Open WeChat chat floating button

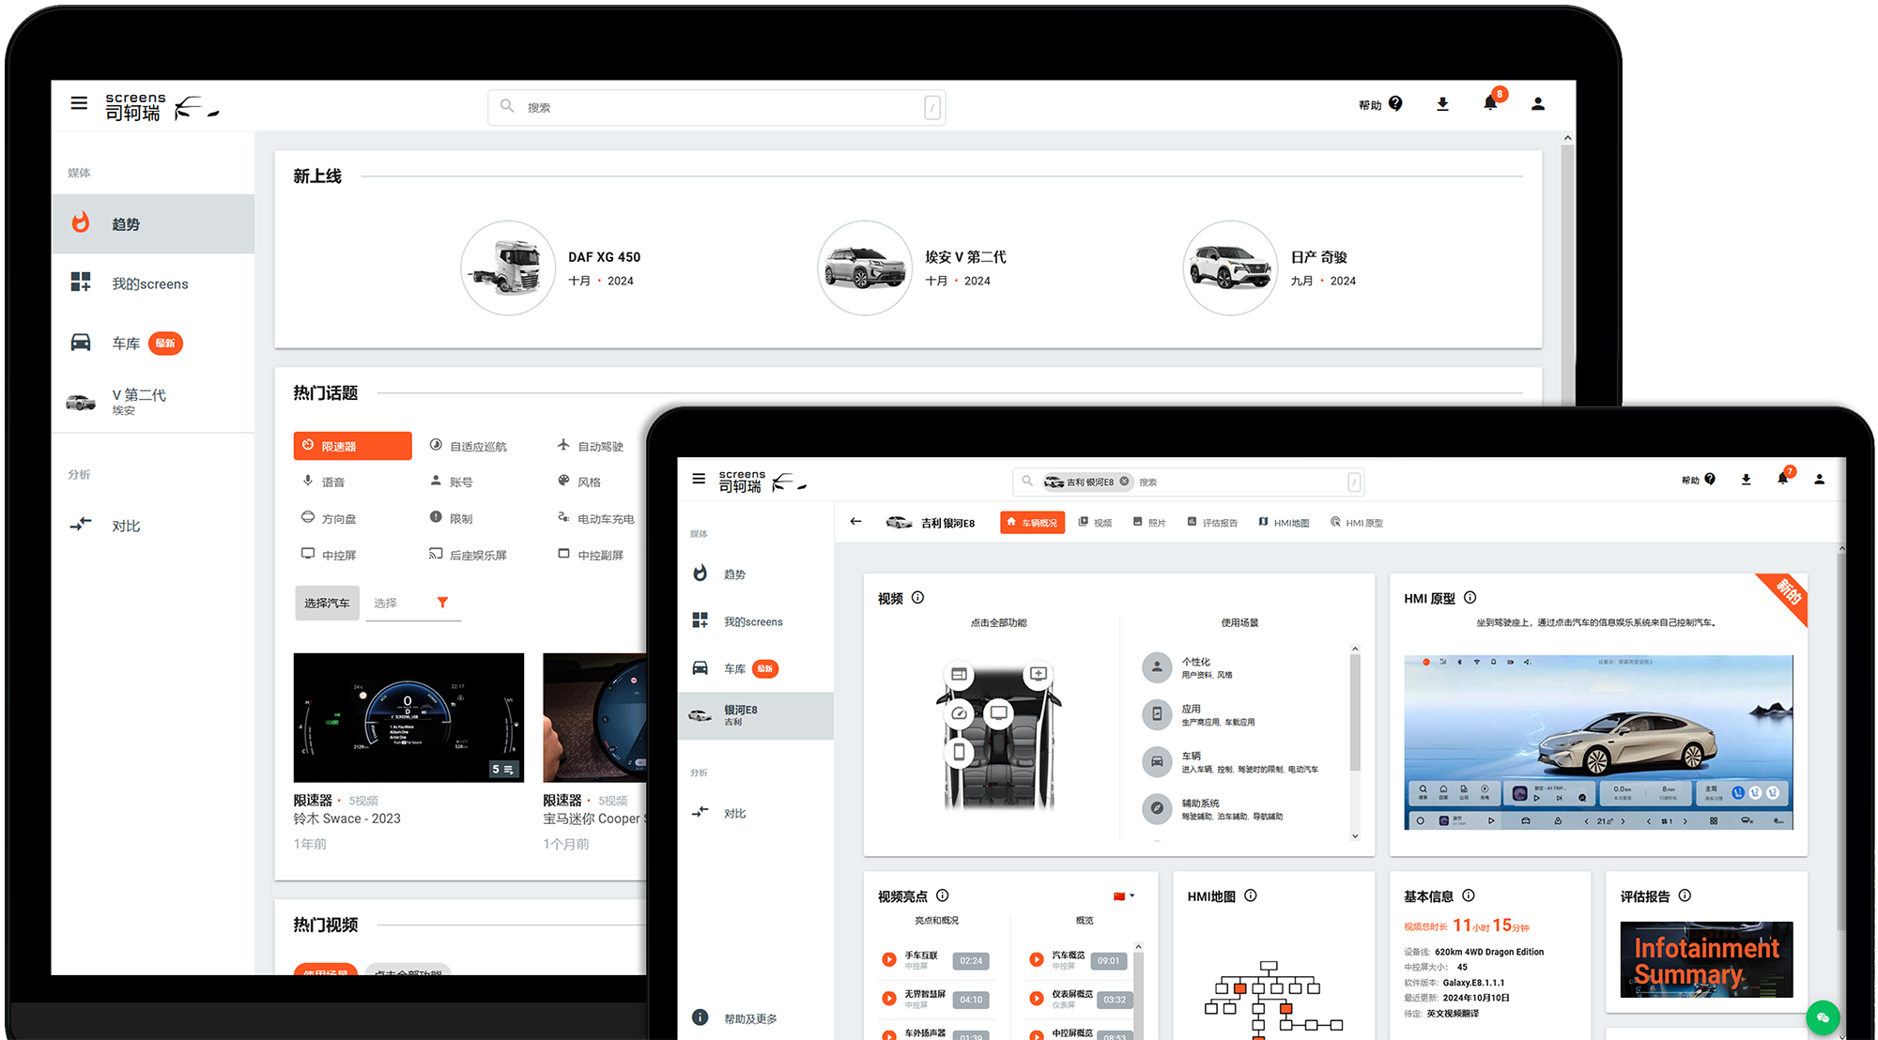pos(1823,1017)
